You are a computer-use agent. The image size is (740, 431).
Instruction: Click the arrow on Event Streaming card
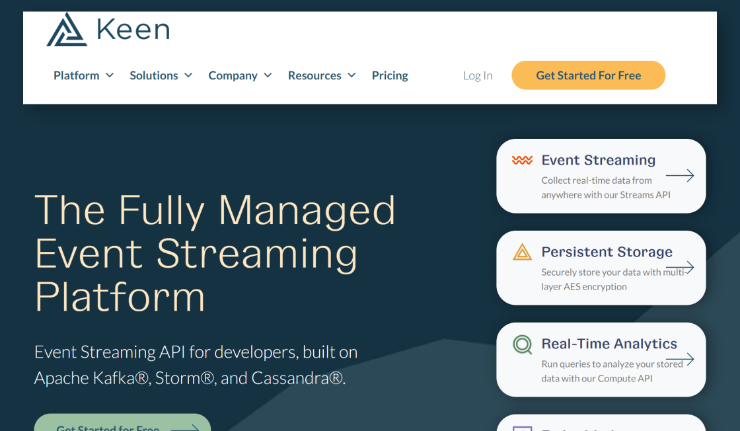click(x=679, y=176)
